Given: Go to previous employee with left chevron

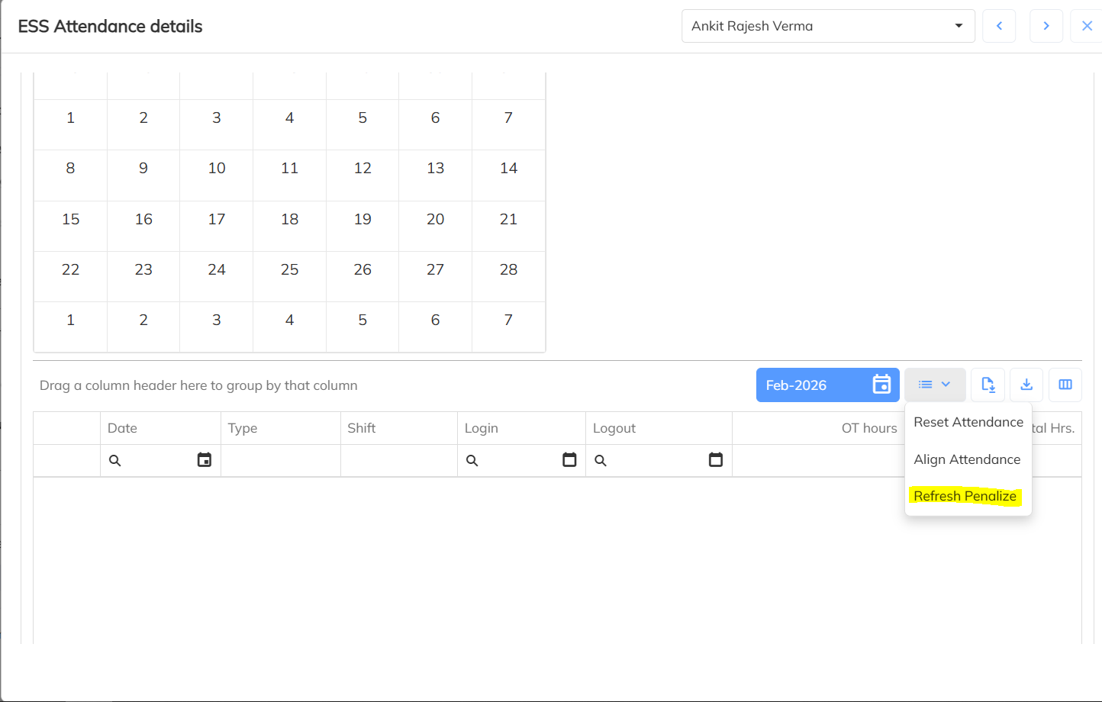Looking at the screenshot, I should (x=999, y=26).
